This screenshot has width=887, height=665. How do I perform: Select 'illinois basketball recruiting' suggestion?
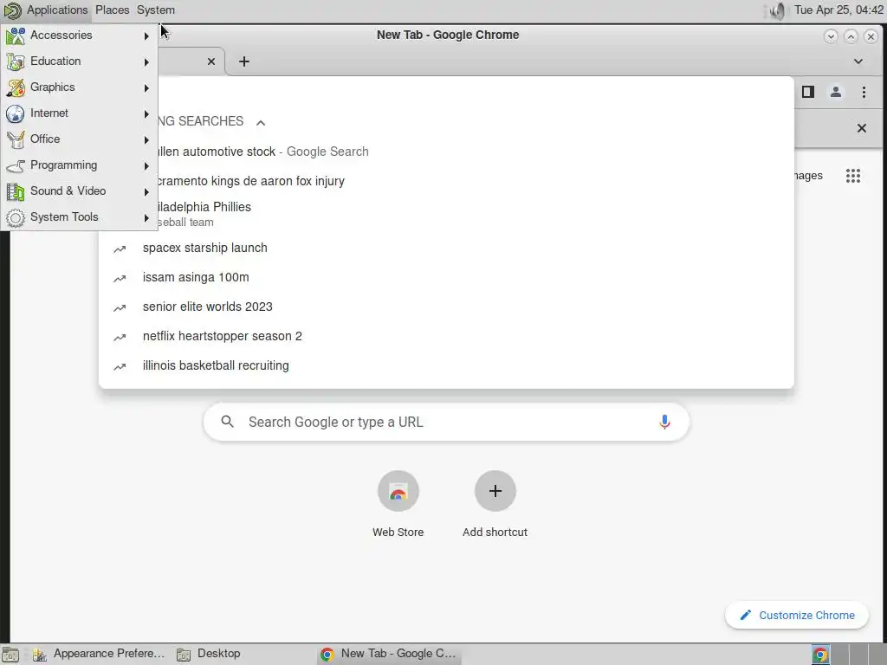click(447, 365)
